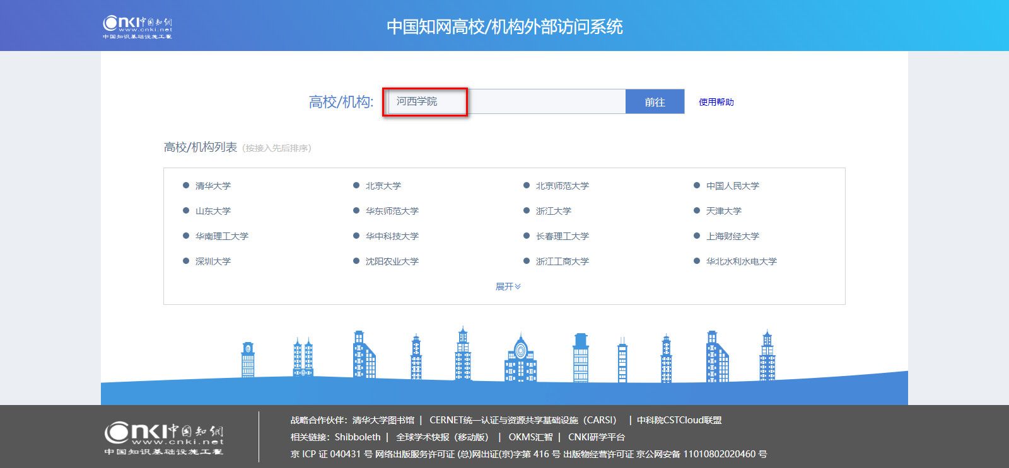This screenshot has height=468, width=1009.
Task: Open the CNKI研学平台 link
Action: click(x=597, y=437)
